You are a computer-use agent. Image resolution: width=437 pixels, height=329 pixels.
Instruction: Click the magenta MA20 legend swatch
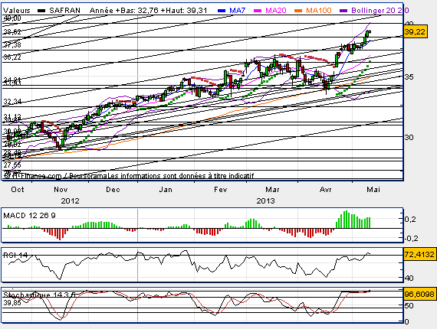click(258, 11)
